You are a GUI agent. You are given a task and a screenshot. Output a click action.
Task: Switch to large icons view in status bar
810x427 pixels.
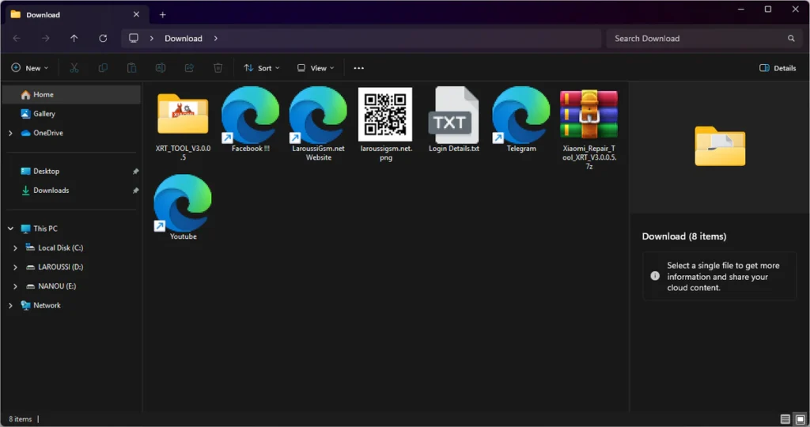click(x=800, y=418)
